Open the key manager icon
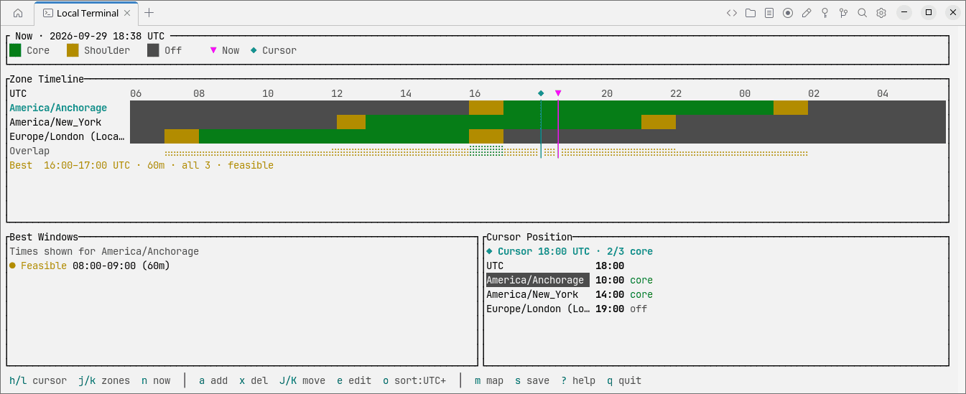Screen dimensions: 966x394 point(825,13)
